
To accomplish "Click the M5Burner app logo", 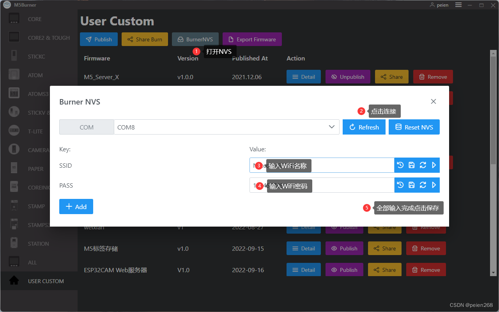I will pos(7,5).
